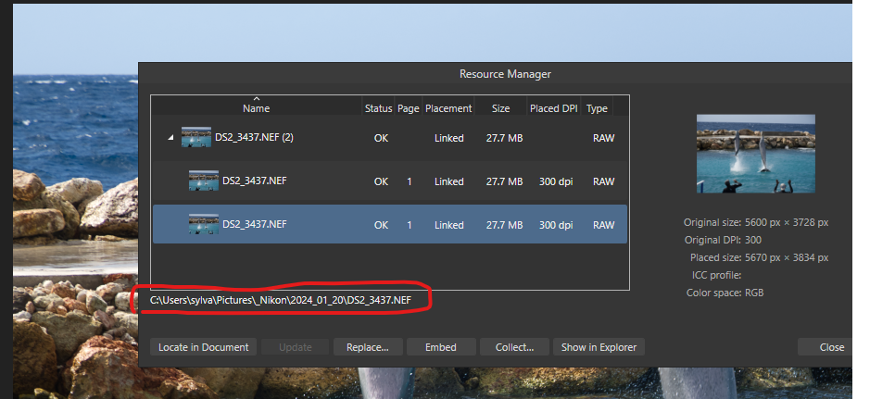Click thumbnail icon of the highlighted DS2_3437.NEF row
The image size is (895, 399).
203,224
